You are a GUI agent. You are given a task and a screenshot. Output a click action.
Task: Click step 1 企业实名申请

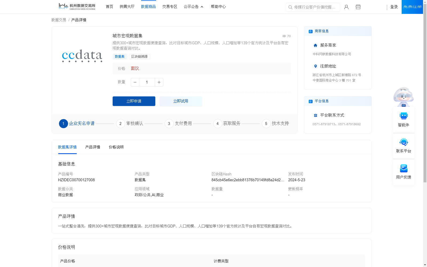pos(77,124)
